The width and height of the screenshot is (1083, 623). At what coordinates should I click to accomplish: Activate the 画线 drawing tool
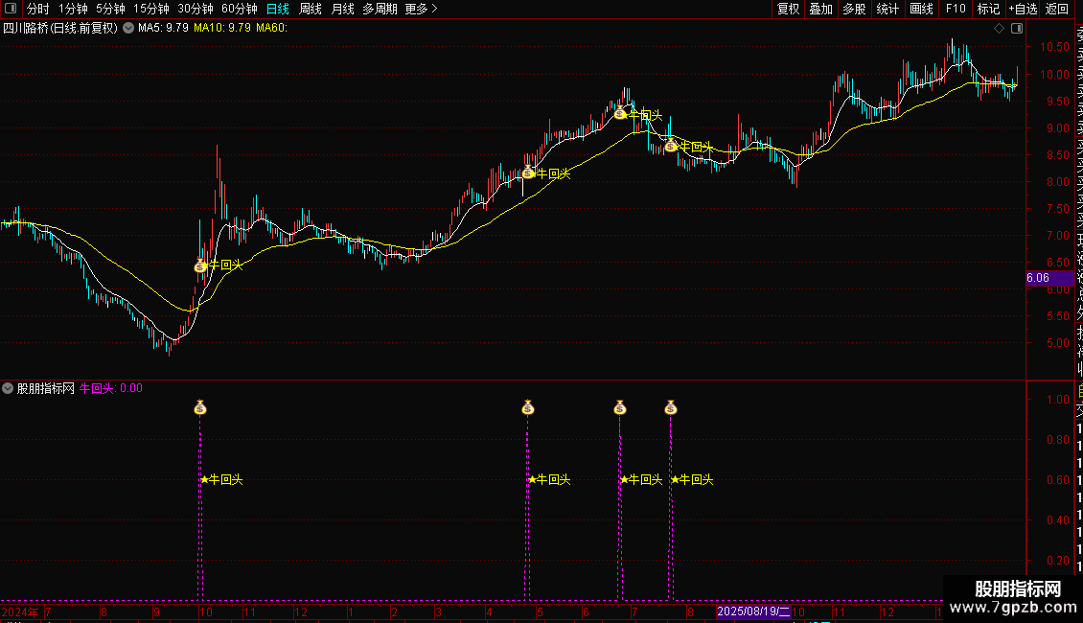click(921, 9)
